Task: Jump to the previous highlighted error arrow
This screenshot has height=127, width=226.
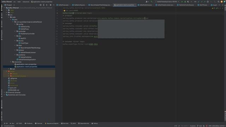Action: [220, 8]
